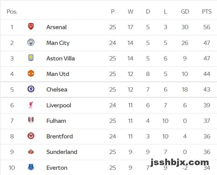Select the Liverpool team name

(x=59, y=105)
